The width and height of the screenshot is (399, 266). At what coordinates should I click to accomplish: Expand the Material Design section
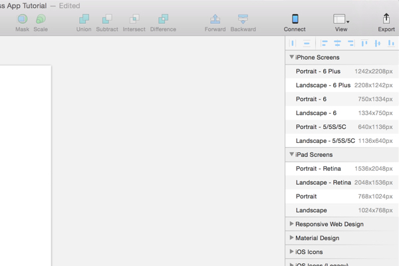(x=292, y=237)
